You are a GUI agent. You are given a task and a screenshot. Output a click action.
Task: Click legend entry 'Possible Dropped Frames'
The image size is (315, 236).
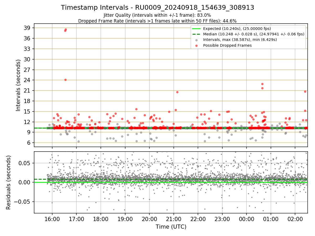pyautogui.click(x=228, y=45)
